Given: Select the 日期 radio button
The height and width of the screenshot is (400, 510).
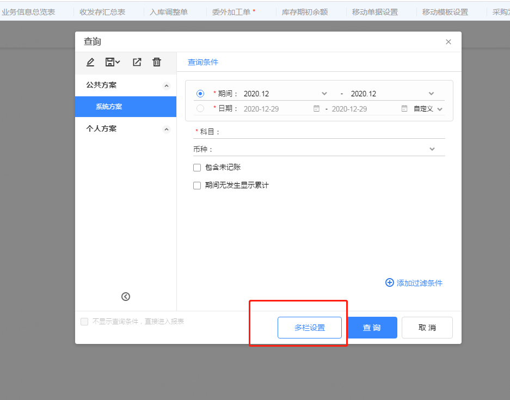Looking at the screenshot, I should click(200, 109).
